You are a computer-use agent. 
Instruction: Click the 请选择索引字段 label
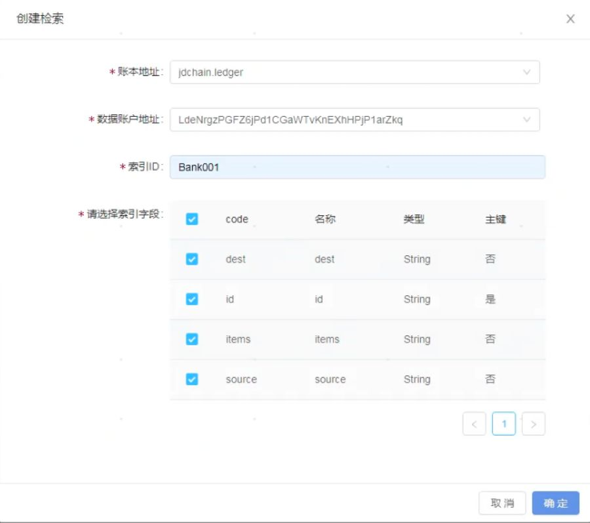(123, 214)
